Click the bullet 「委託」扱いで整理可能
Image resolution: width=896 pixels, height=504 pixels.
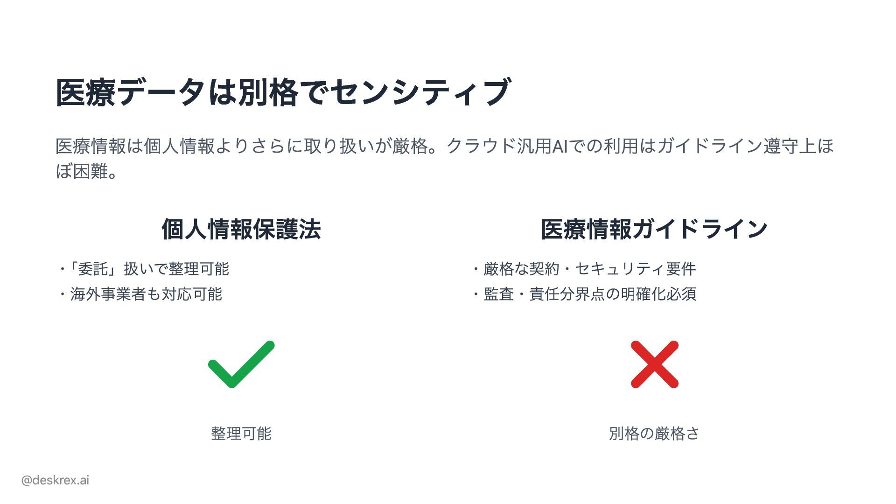pyautogui.click(x=148, y=269)
